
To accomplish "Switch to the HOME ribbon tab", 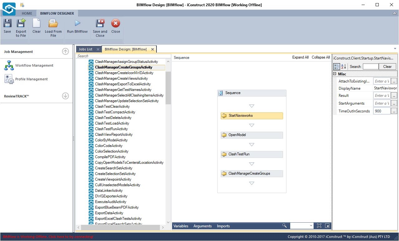I will click(x=27, y=13).
